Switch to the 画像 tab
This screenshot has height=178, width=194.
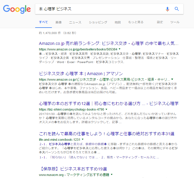point(59,22)
